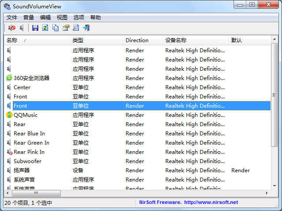Click the 设备 type cell
The width and height of the screenshot is (282, 211).
point(78,170)
